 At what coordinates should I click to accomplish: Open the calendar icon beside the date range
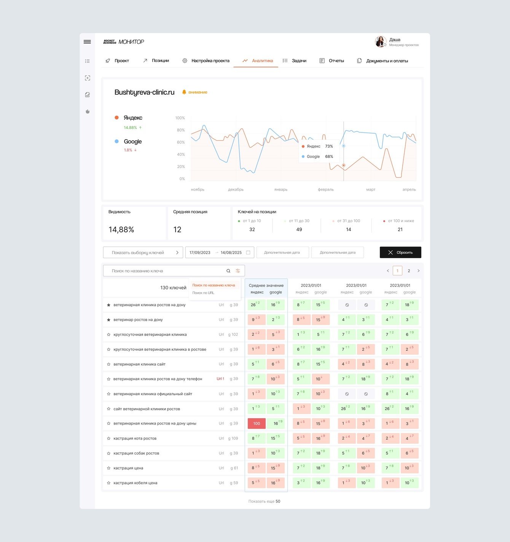pyautogui.click(x=248, y=253)
